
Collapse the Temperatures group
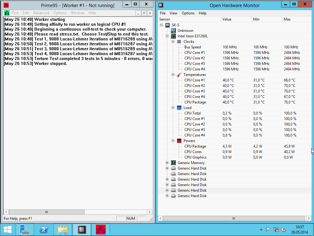173,75
